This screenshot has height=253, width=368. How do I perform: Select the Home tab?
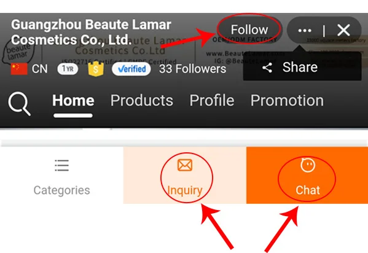[x=73, y=101]
